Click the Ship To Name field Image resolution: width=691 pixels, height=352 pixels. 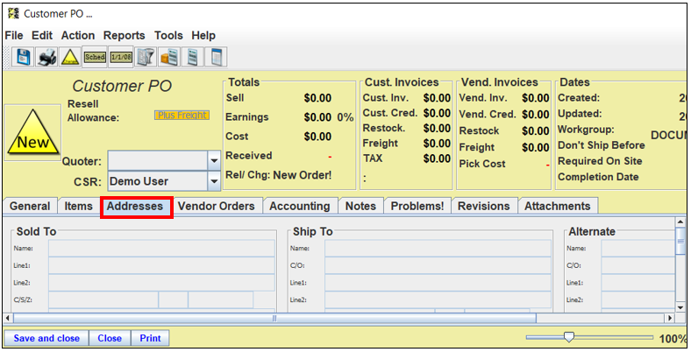click(438, 249)
